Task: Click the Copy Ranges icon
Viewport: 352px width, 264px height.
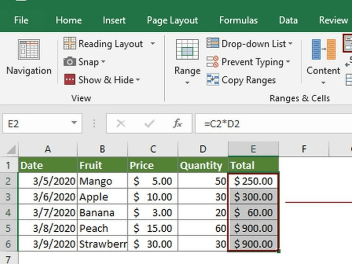Action: 213,80
